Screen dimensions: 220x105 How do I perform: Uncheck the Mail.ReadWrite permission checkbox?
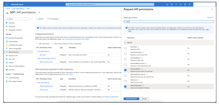[x=125, y=70]
